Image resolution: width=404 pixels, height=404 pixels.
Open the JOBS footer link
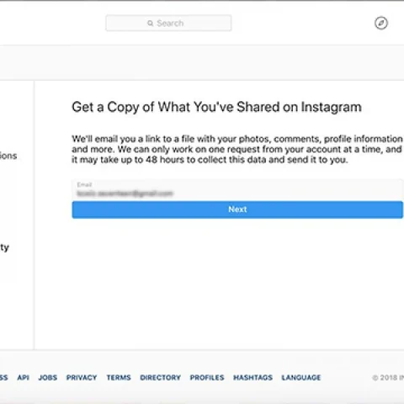coord(48,378)
